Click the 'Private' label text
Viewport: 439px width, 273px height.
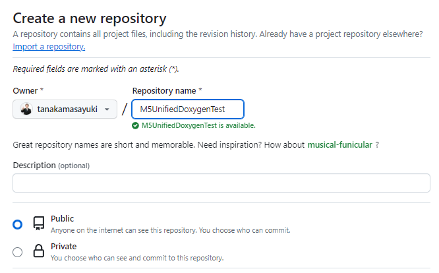tap(64, 245)
